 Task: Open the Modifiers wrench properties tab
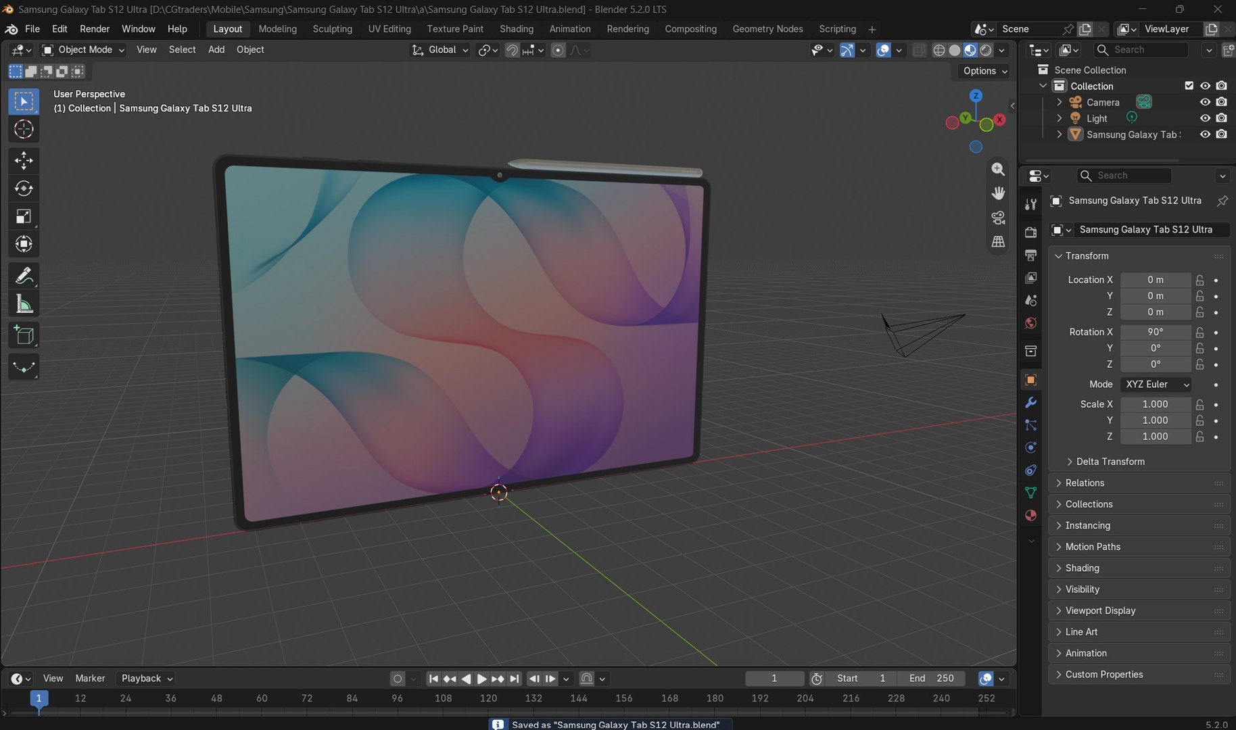[x=1030, y=403]
